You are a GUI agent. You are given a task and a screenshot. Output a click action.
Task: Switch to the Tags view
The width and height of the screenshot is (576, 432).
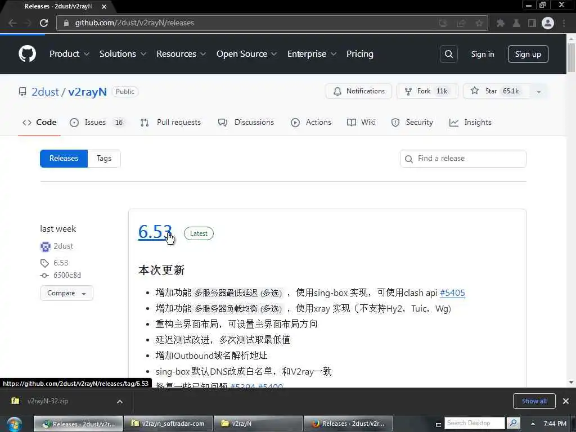pos(104,159)
